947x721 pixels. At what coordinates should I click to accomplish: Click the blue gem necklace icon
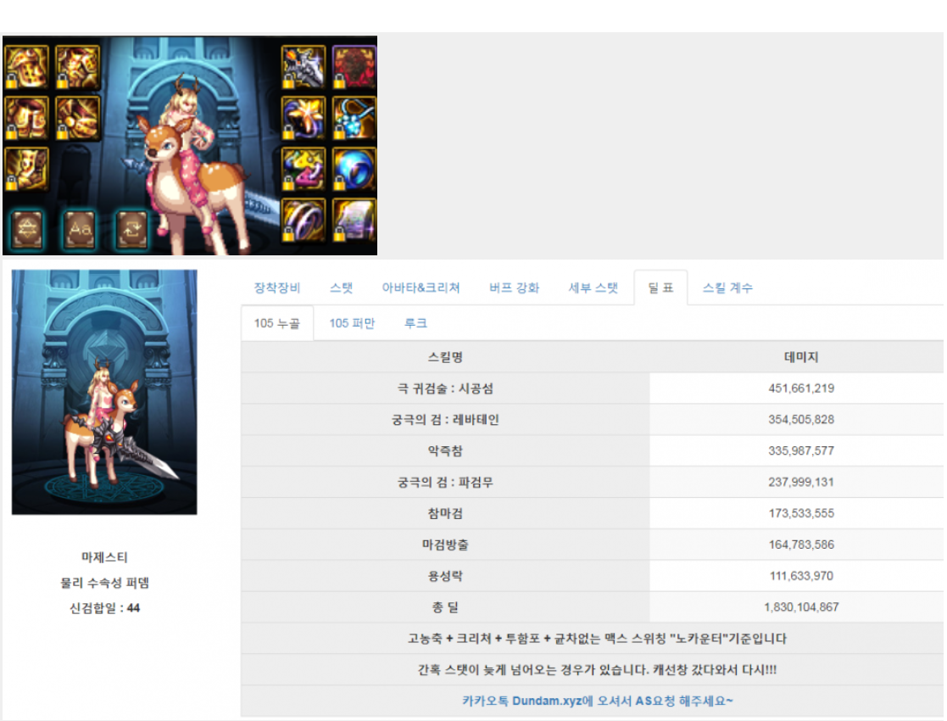tap(354, 117)
